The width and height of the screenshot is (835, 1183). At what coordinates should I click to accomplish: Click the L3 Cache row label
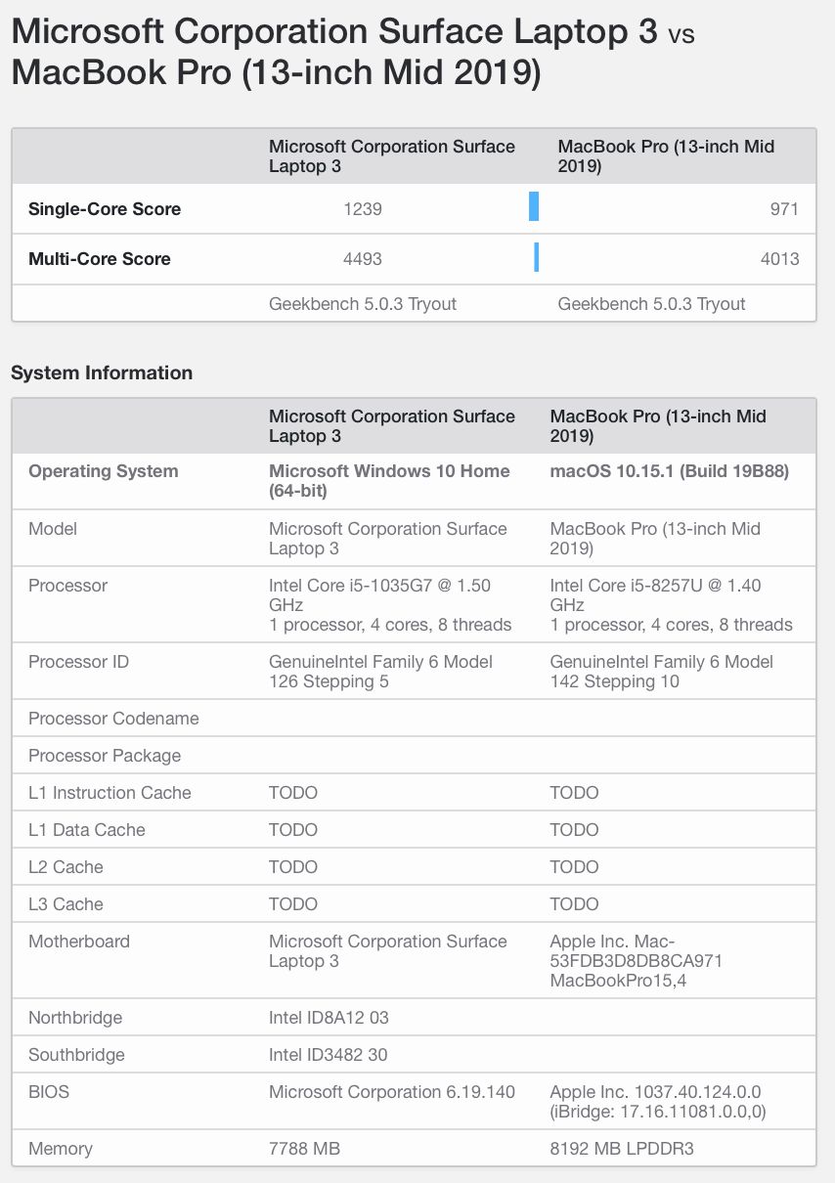tap(66, 904)
